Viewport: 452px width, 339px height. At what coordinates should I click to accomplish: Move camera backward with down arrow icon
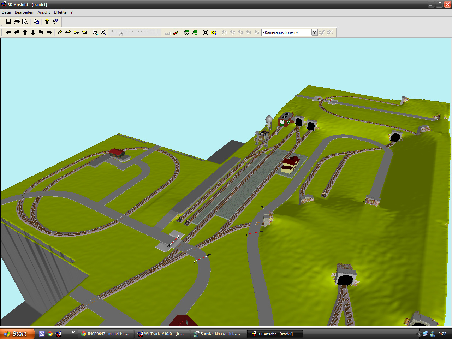[33, 32]
